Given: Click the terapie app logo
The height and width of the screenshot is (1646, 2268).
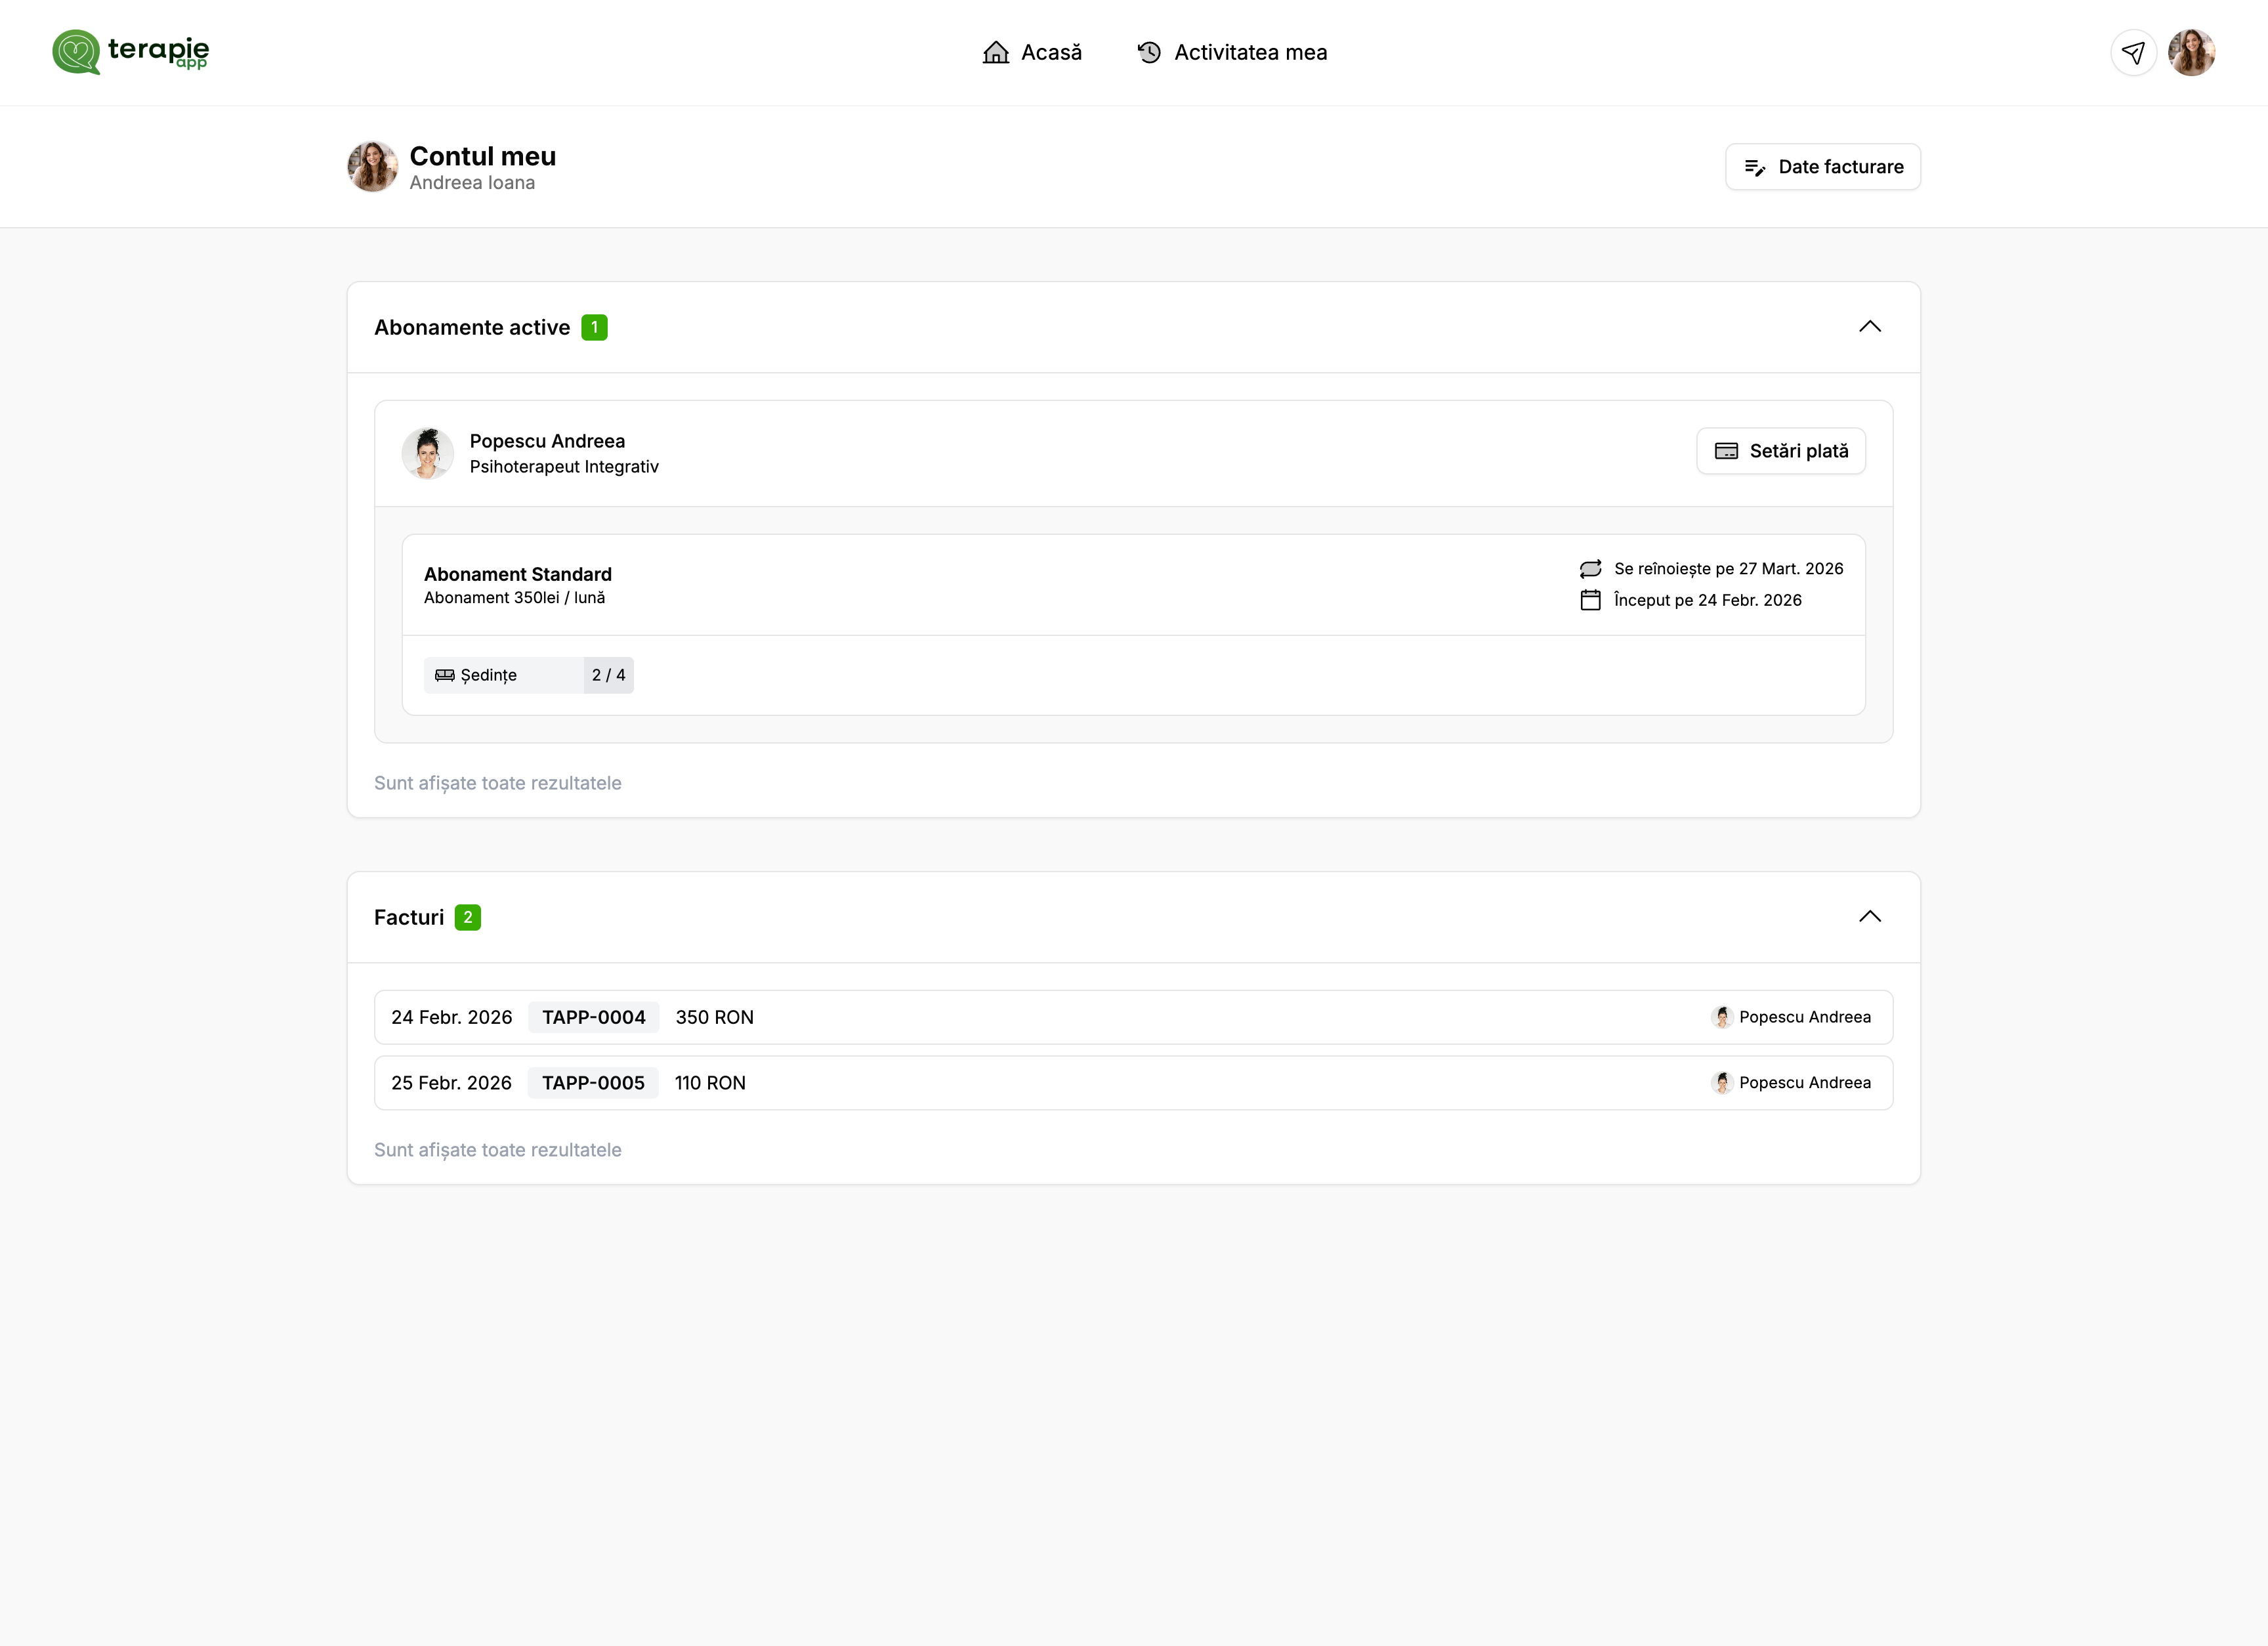Looking at the screenshot, I should click(x=130, y=52).
